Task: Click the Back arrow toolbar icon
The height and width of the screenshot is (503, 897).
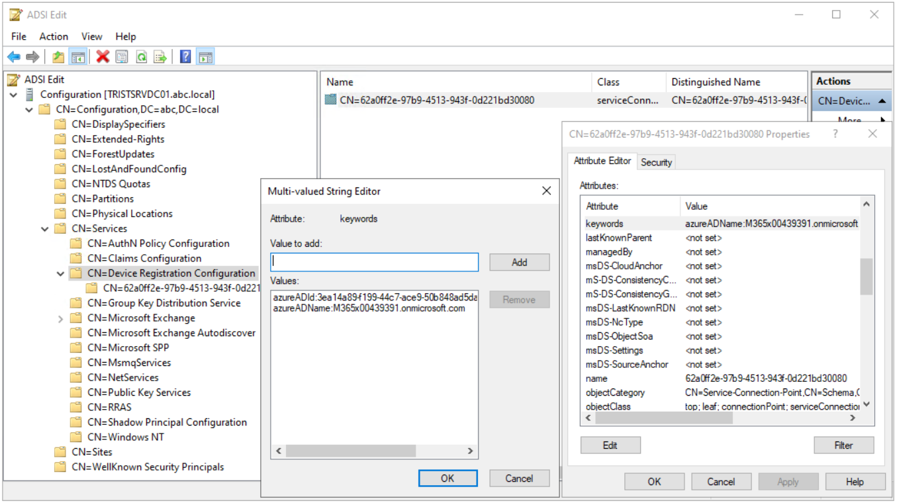Action: pyautogui.click(x=14, y=57)
